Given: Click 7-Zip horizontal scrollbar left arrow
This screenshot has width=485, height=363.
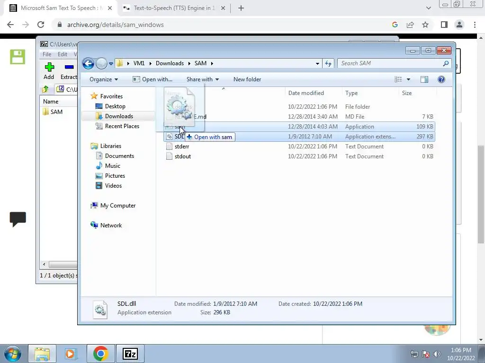Looking at the screenshot, I should 44,264.
